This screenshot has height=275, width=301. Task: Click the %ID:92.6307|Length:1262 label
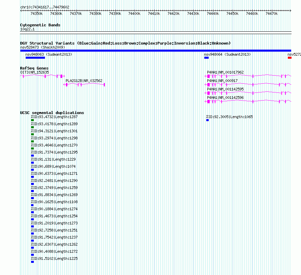point(54,244)
